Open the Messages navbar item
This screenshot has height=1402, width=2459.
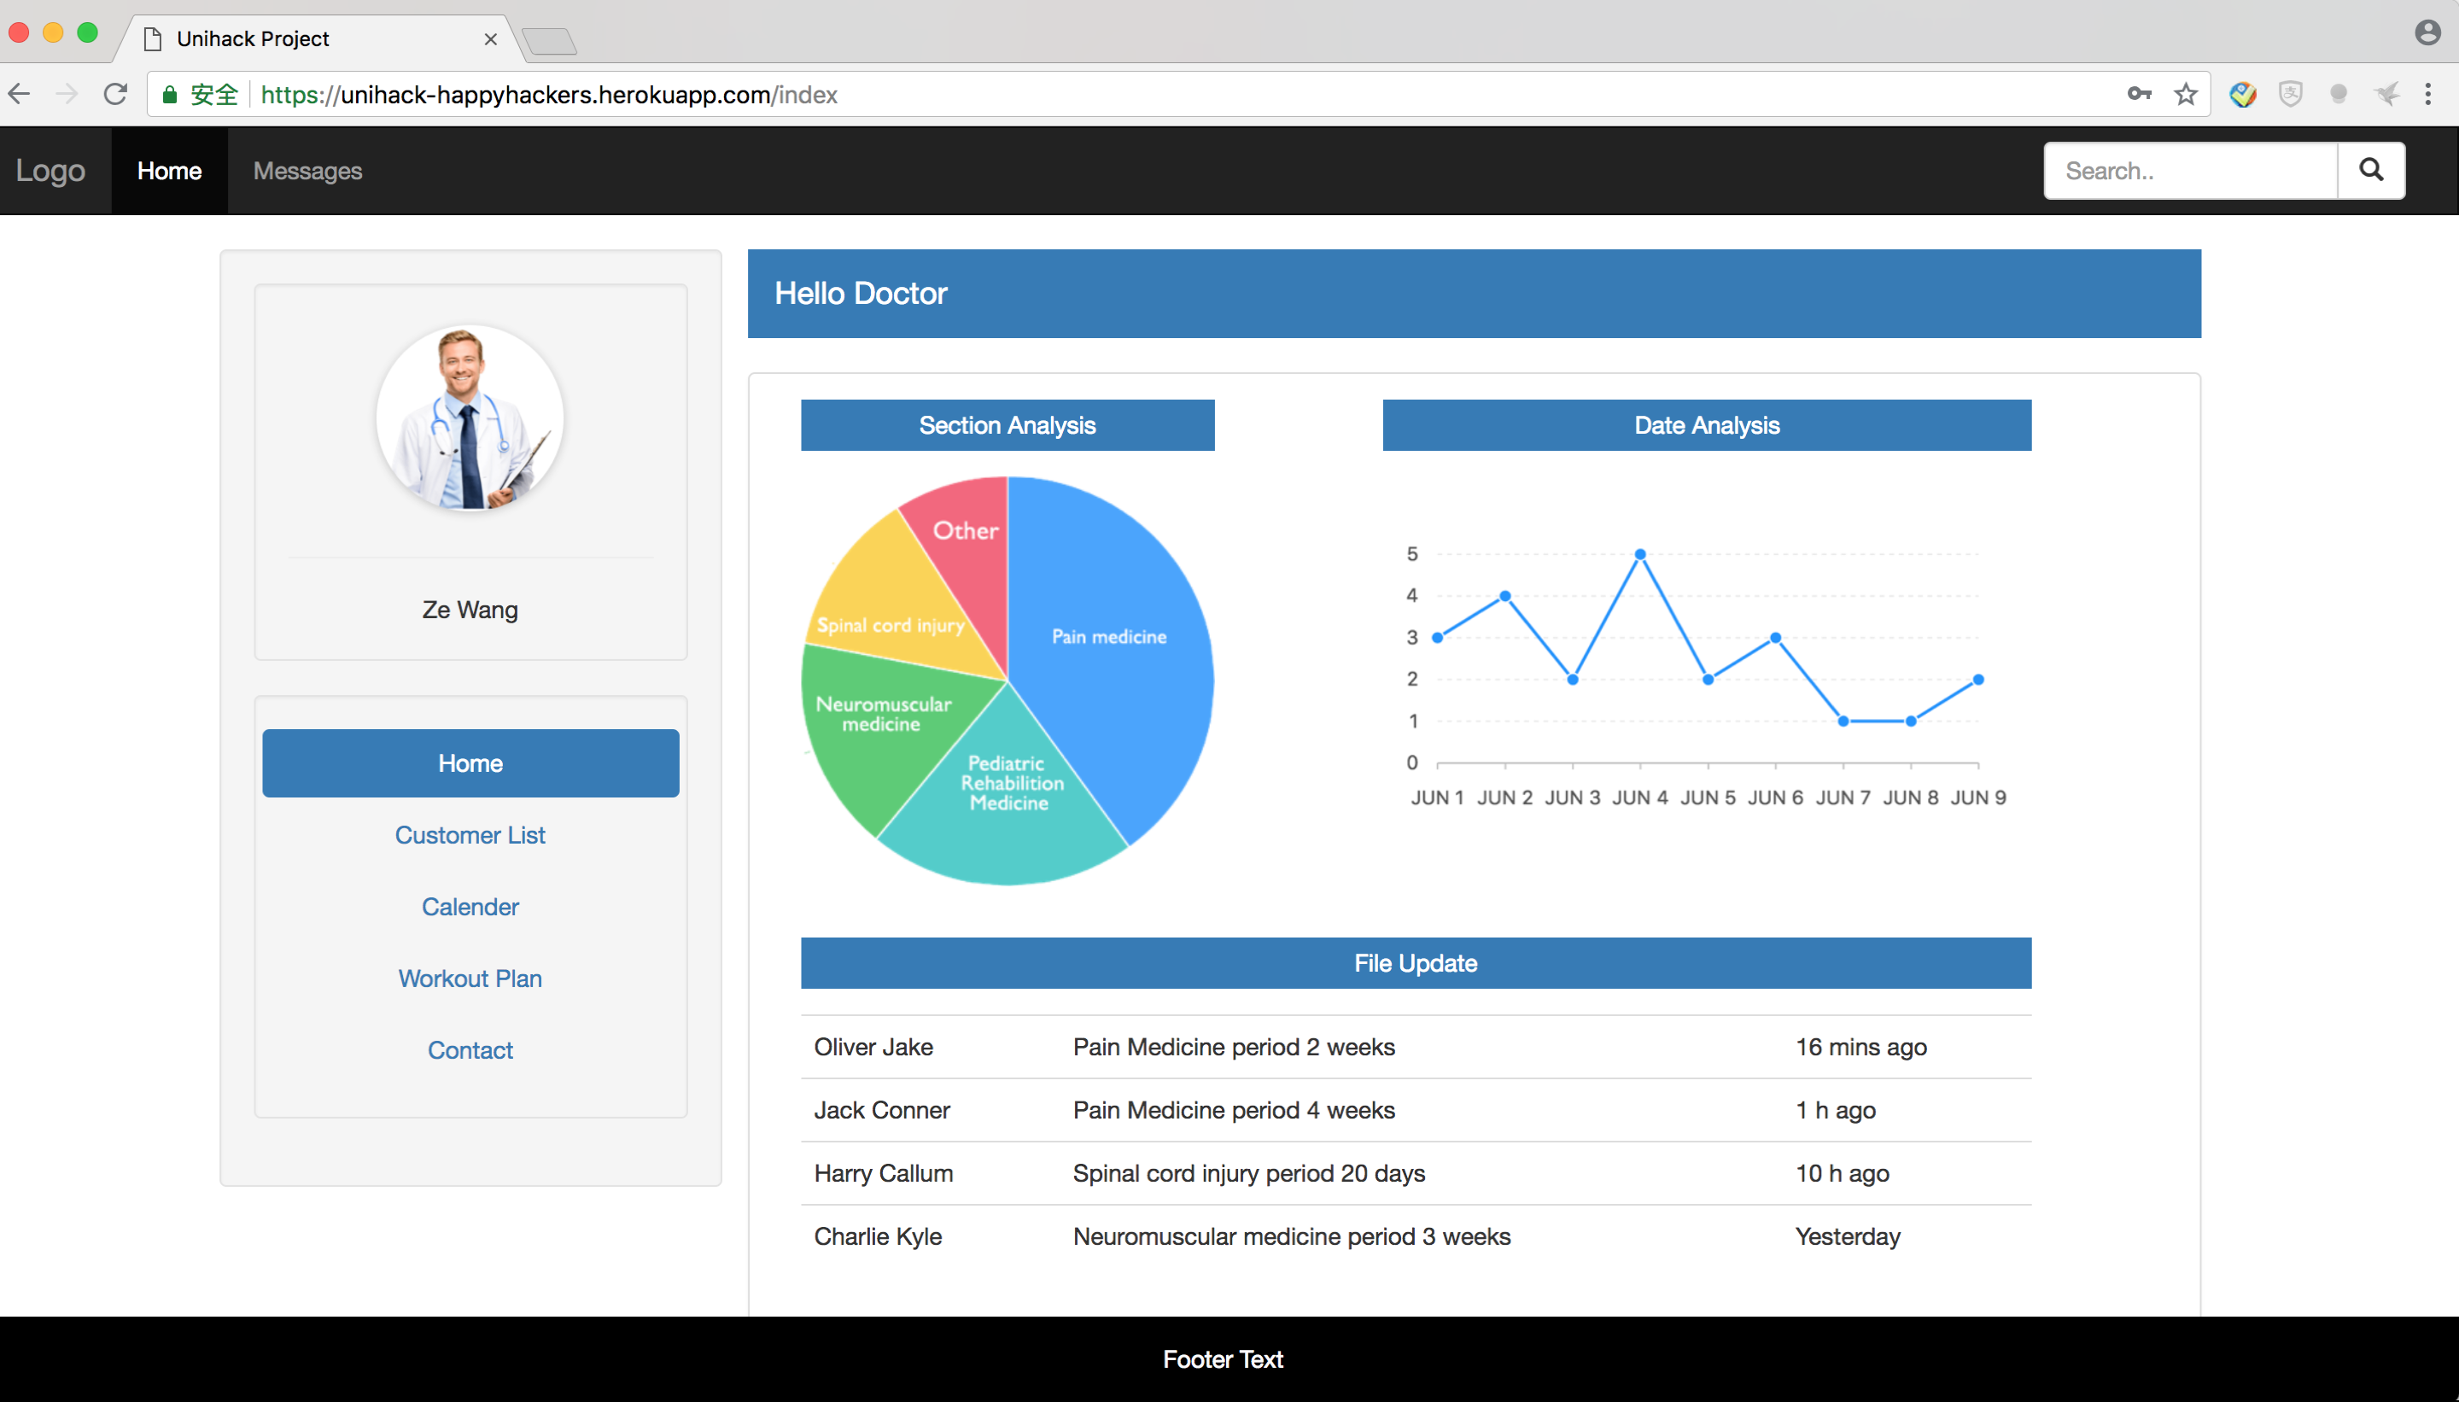click(x=307, y=172)
